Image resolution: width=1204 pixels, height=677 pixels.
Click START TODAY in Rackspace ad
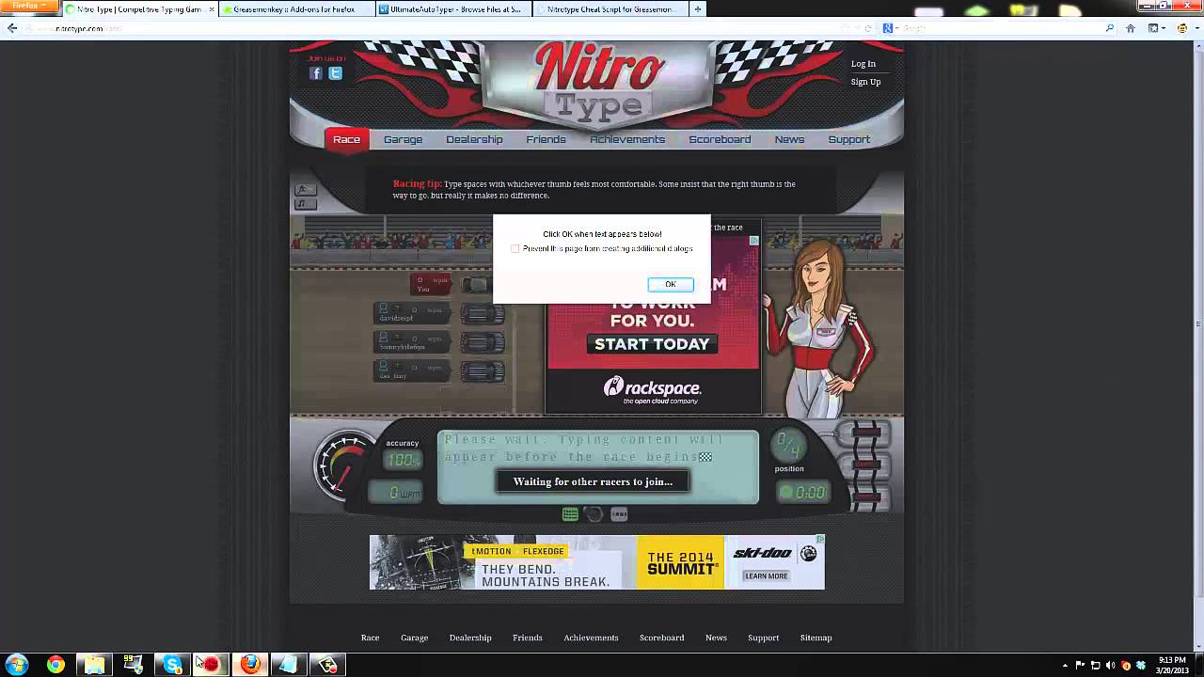[x=652, y=344]
